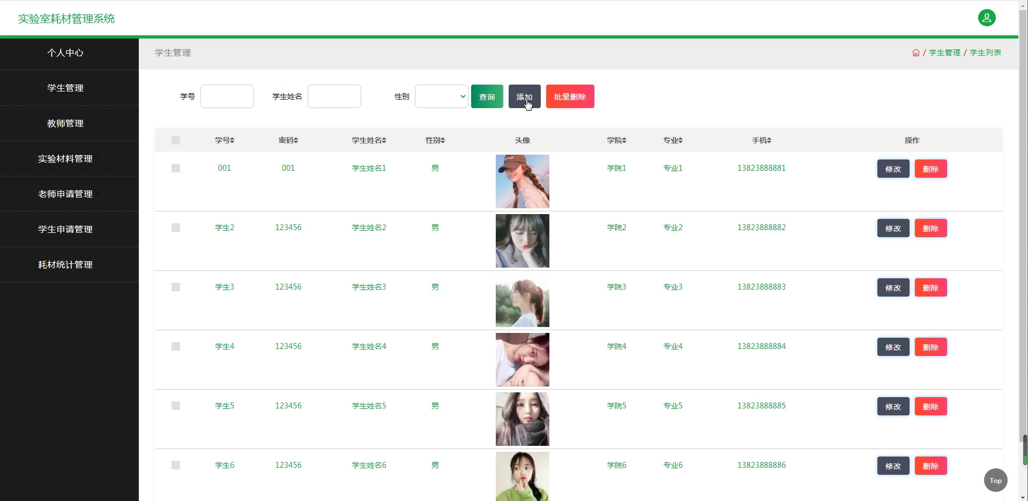The image size is (1028, 501).
Task: Click 修改 for 学生姓名6
Action: pos(893,466)
